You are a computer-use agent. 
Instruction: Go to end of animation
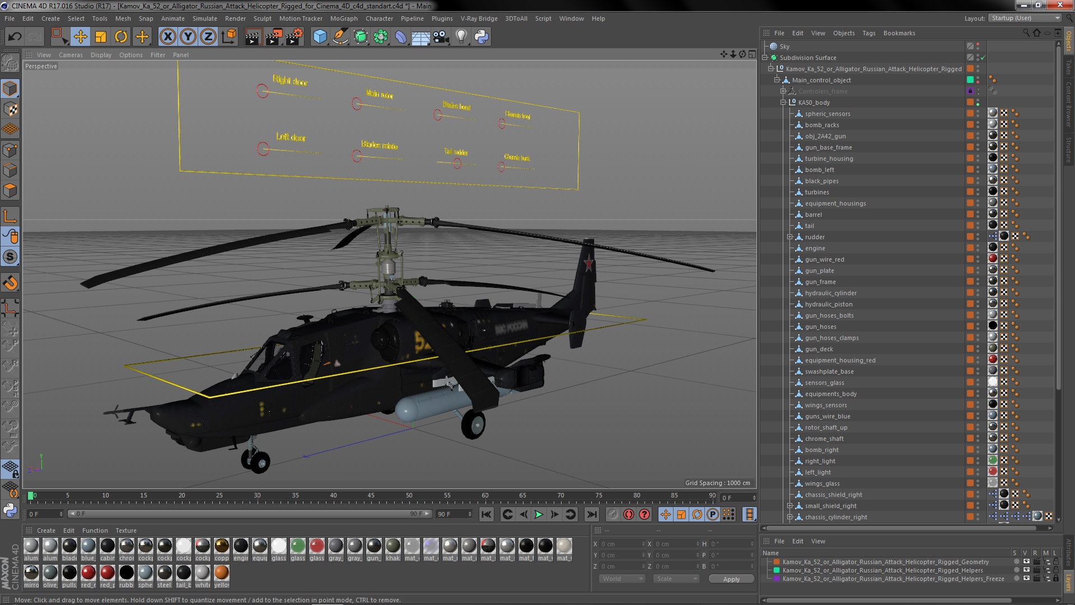(x=591, y=514)
